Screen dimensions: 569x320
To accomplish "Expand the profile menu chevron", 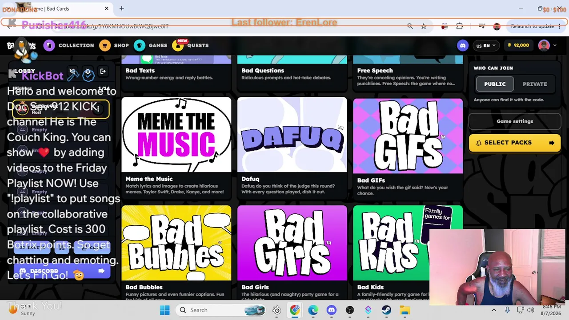I will 554,45.
